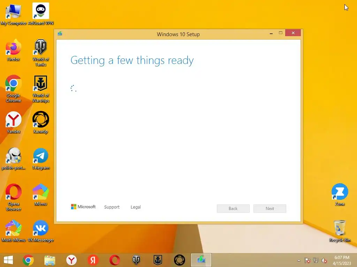Click the Next button in Setup
The width and height of the screenshot is (357, 267).
tap(270, 209)
